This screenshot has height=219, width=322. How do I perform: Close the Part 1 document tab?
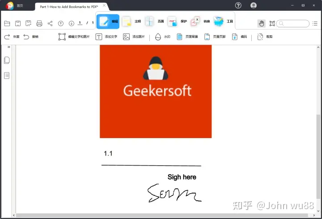coord(104,5)
